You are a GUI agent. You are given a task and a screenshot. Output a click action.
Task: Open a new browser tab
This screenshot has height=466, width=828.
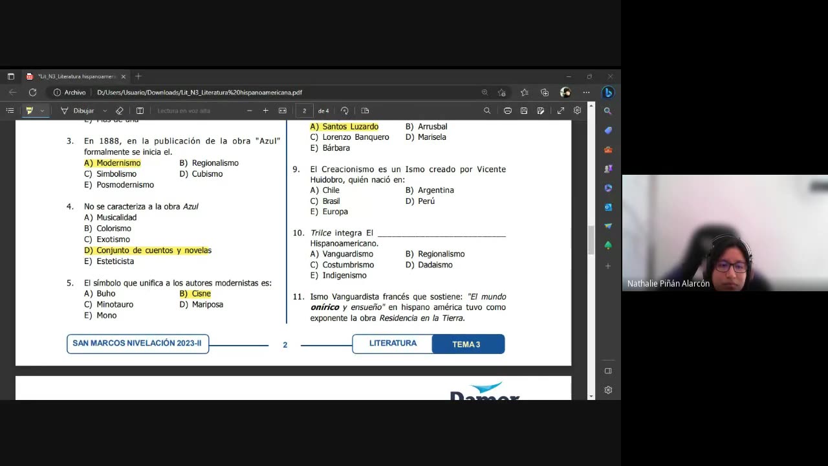(x=138, y=76)
